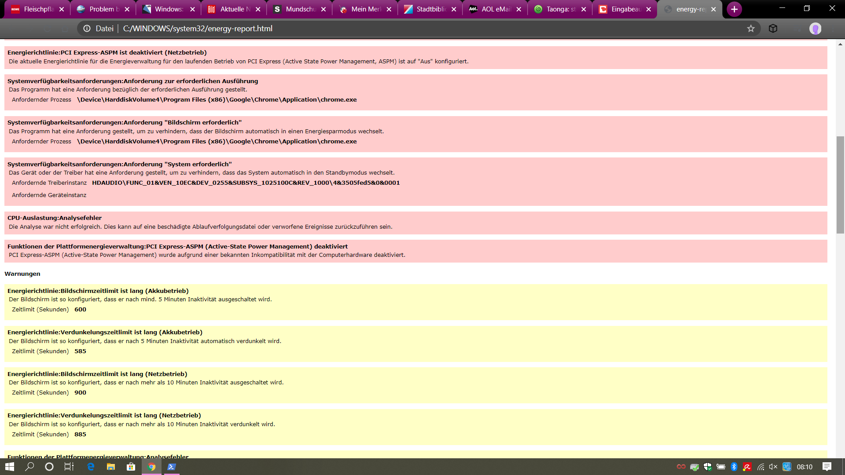Close the Eingabeaufforderung tab
This screenshot has width=845, height=475.
click(x=648, y=9)
